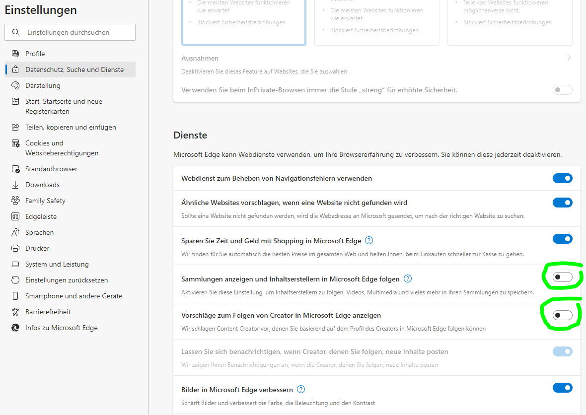Image resolution: width=586 pixels, height=415 pixels.
Task: Click the Profile sidebar icon
Action: point(15,54)
